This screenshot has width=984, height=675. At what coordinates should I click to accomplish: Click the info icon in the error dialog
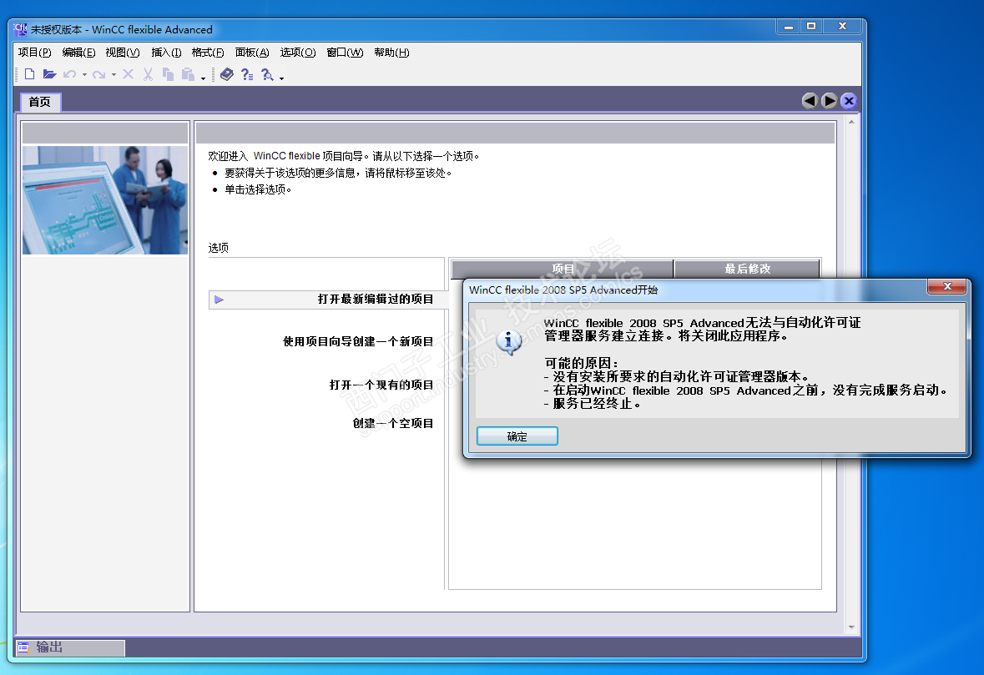509,342
